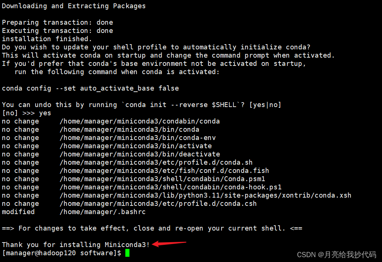Click the 'bin/deactivate' path line
This screenshot has height=262, width=382.
(140, 154)
